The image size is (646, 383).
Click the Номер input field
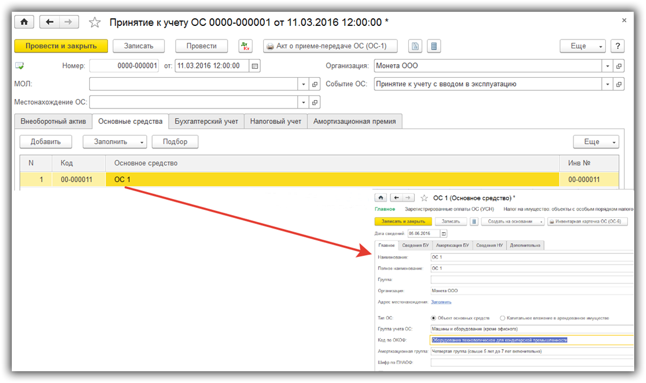coord(125,66)
